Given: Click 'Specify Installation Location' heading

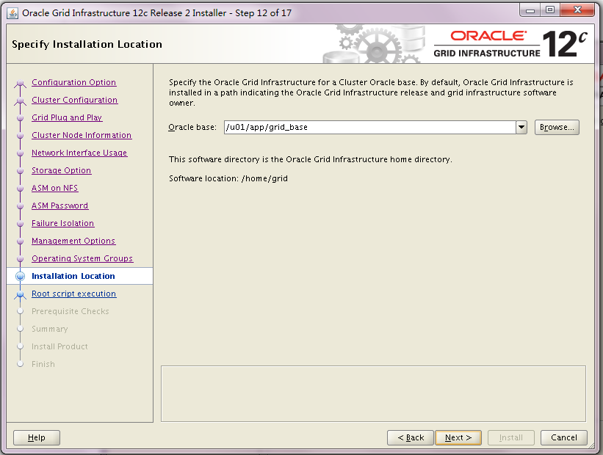Looking at the screenshot, I should click(87, 44).
